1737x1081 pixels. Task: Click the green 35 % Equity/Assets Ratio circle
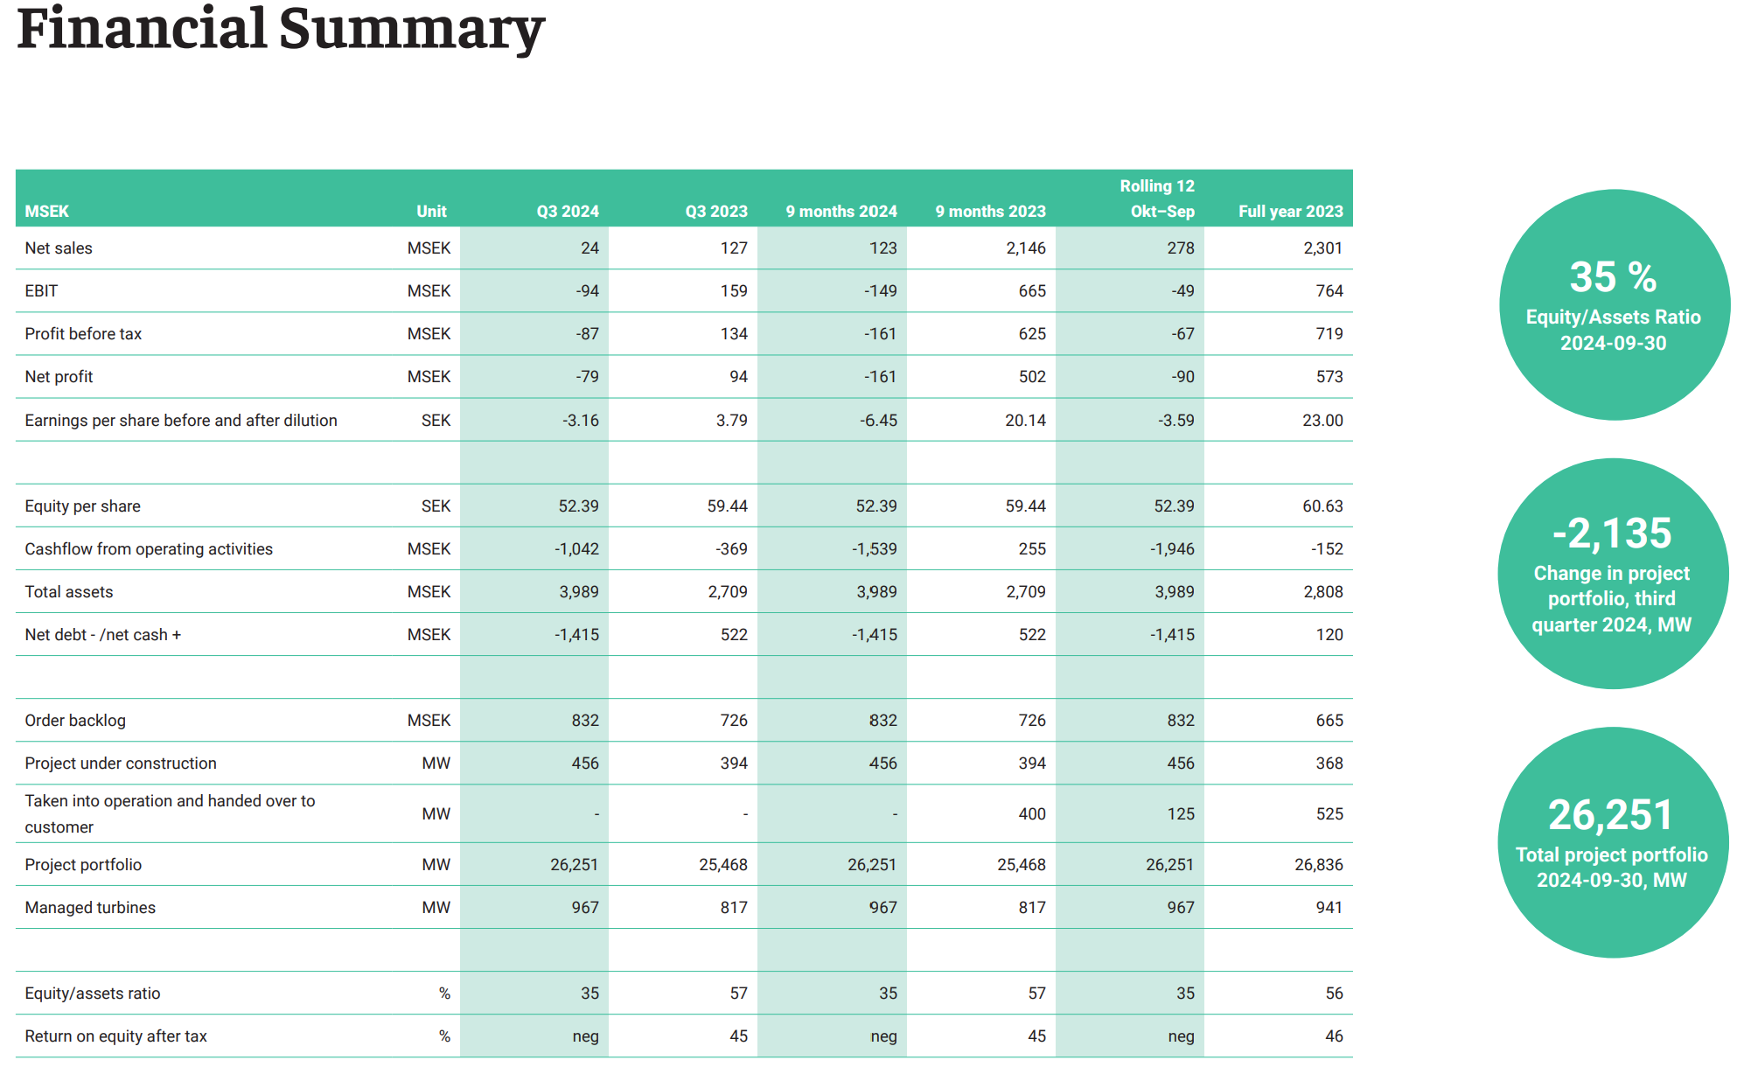tap(1614, 304)
